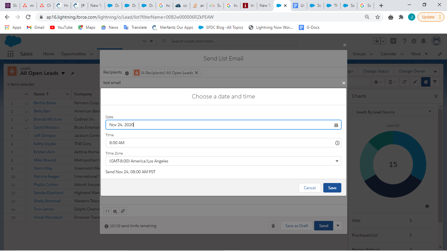
Task: Open the YouTube bookmark
Action: (x=61, y=27)
